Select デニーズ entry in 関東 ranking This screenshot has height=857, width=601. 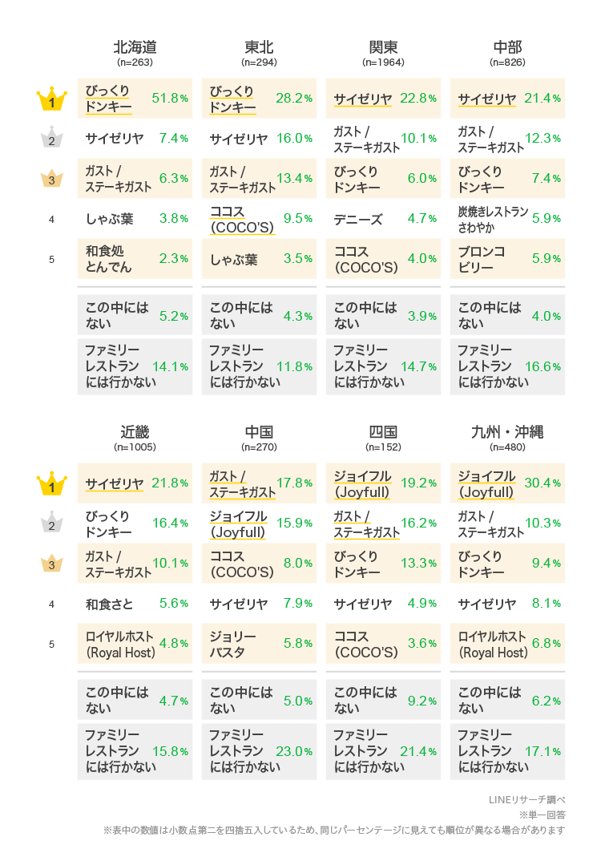pyautogui.click(x=358, y=219)
